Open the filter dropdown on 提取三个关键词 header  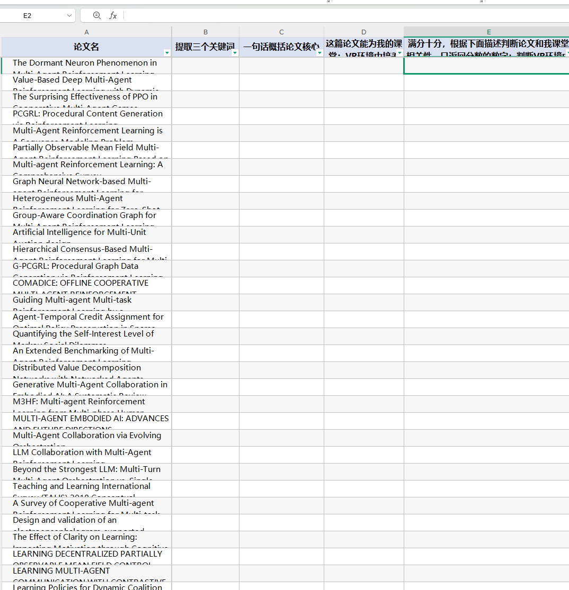tap(235, 53)
